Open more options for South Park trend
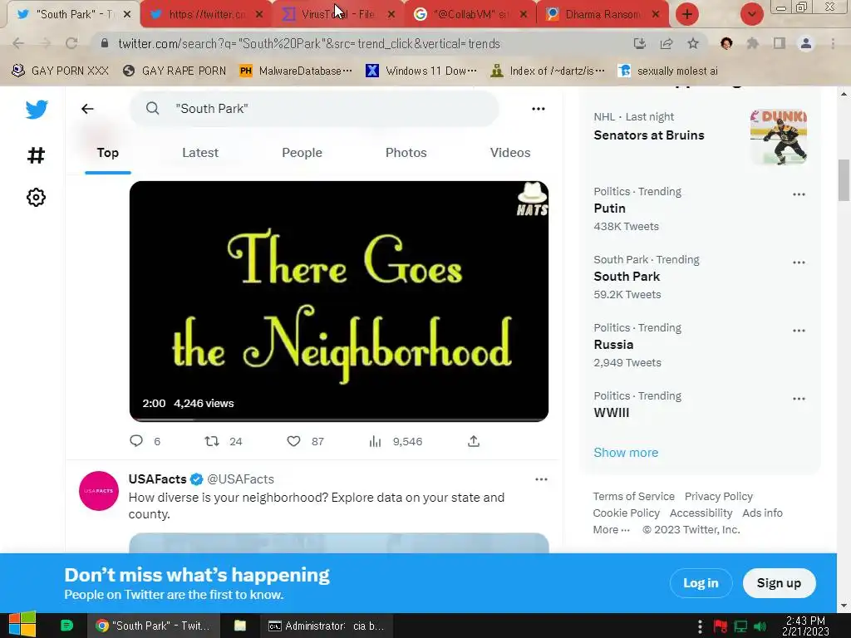Viewport: 851px width, 638px height. pos(799,262)
